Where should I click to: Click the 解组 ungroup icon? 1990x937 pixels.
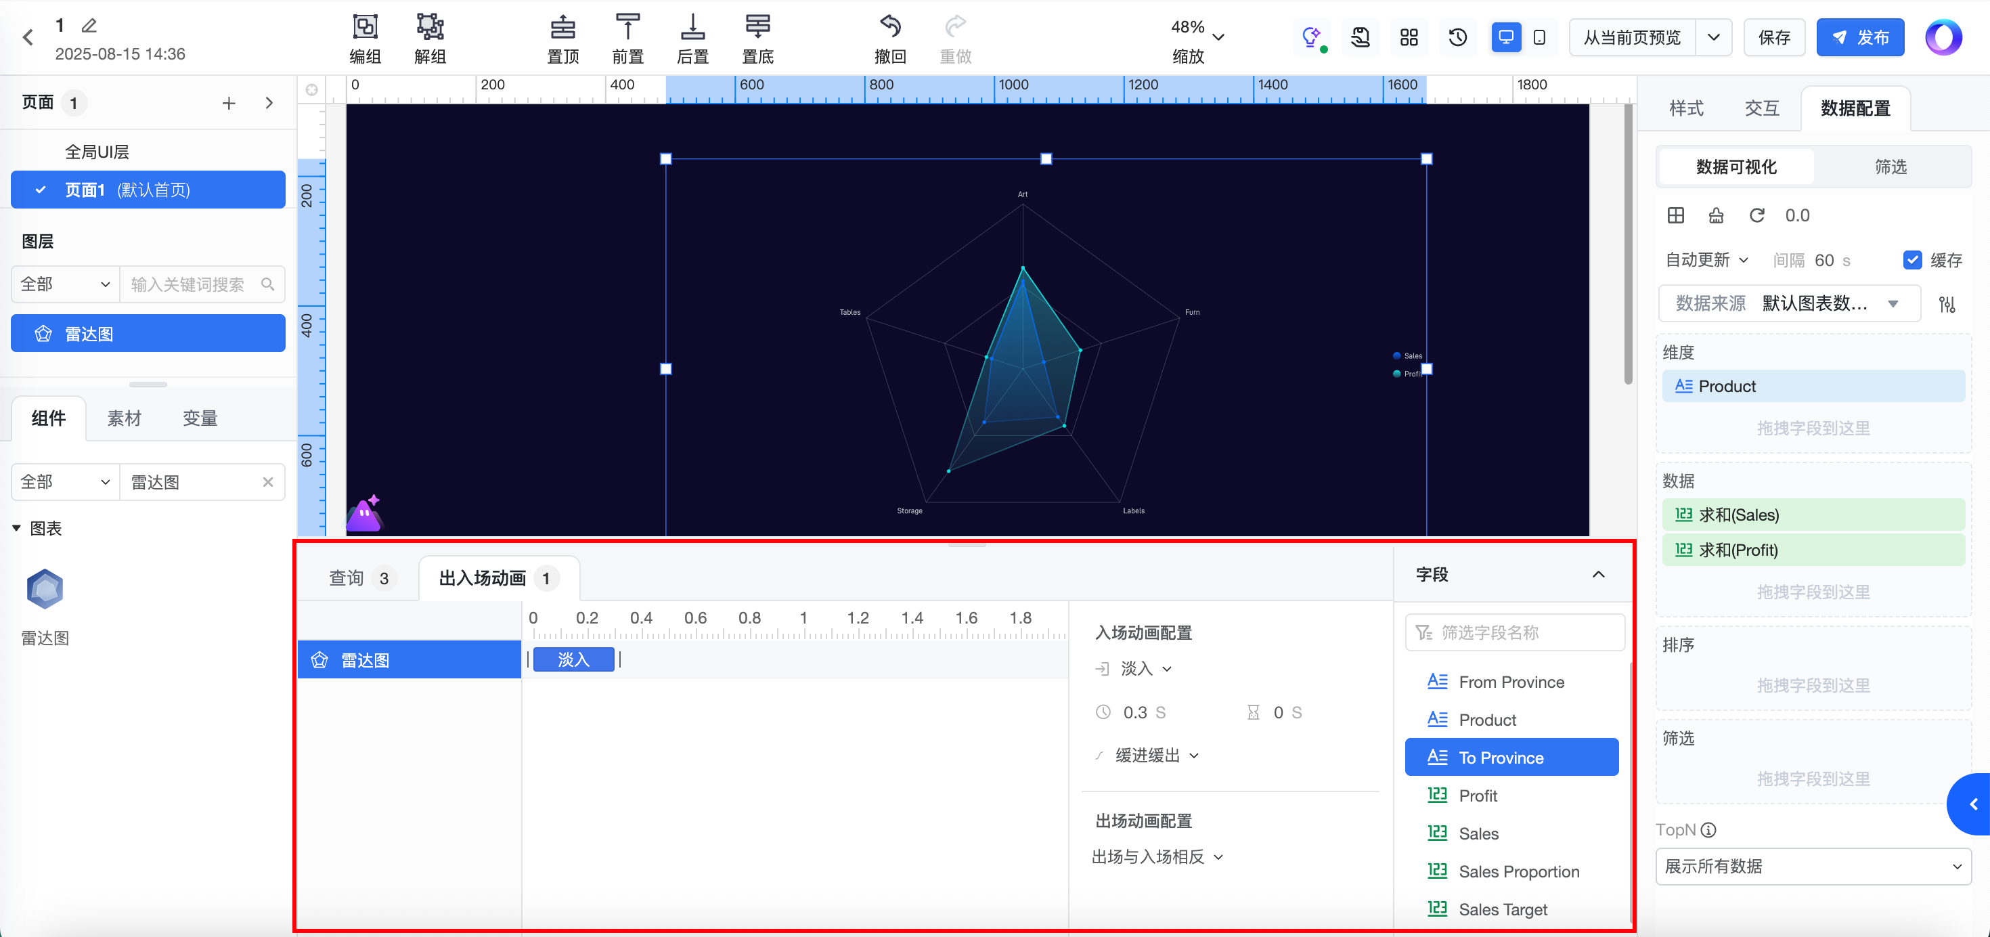tap(430, 27)
